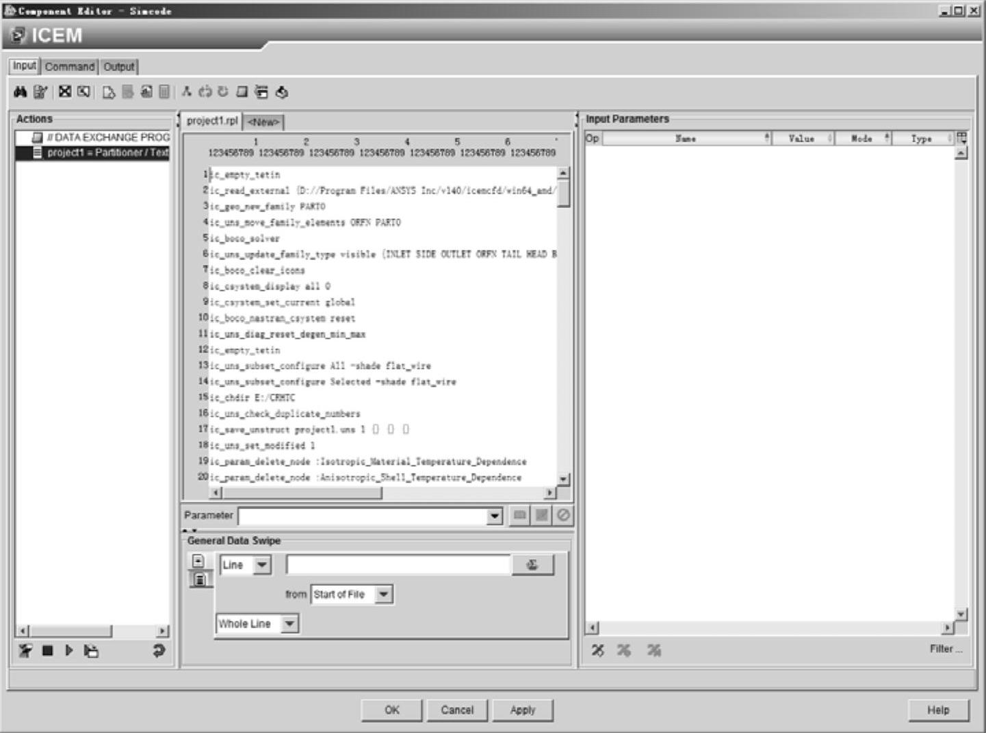Click the circle-slash button beside Parameter field
The height and width of the screenshot is (733, 986).
tap(563, 515)
